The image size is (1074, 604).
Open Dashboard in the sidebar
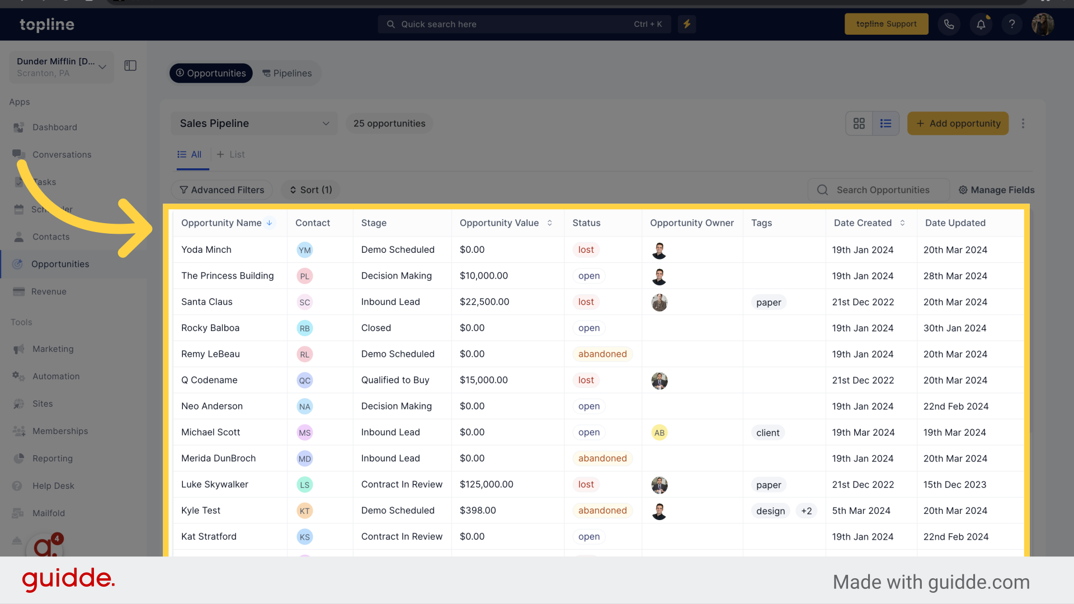(x=55, y=128)
